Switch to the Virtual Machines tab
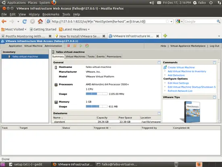Viewport: 222px width, 167px height. point(75,57)
